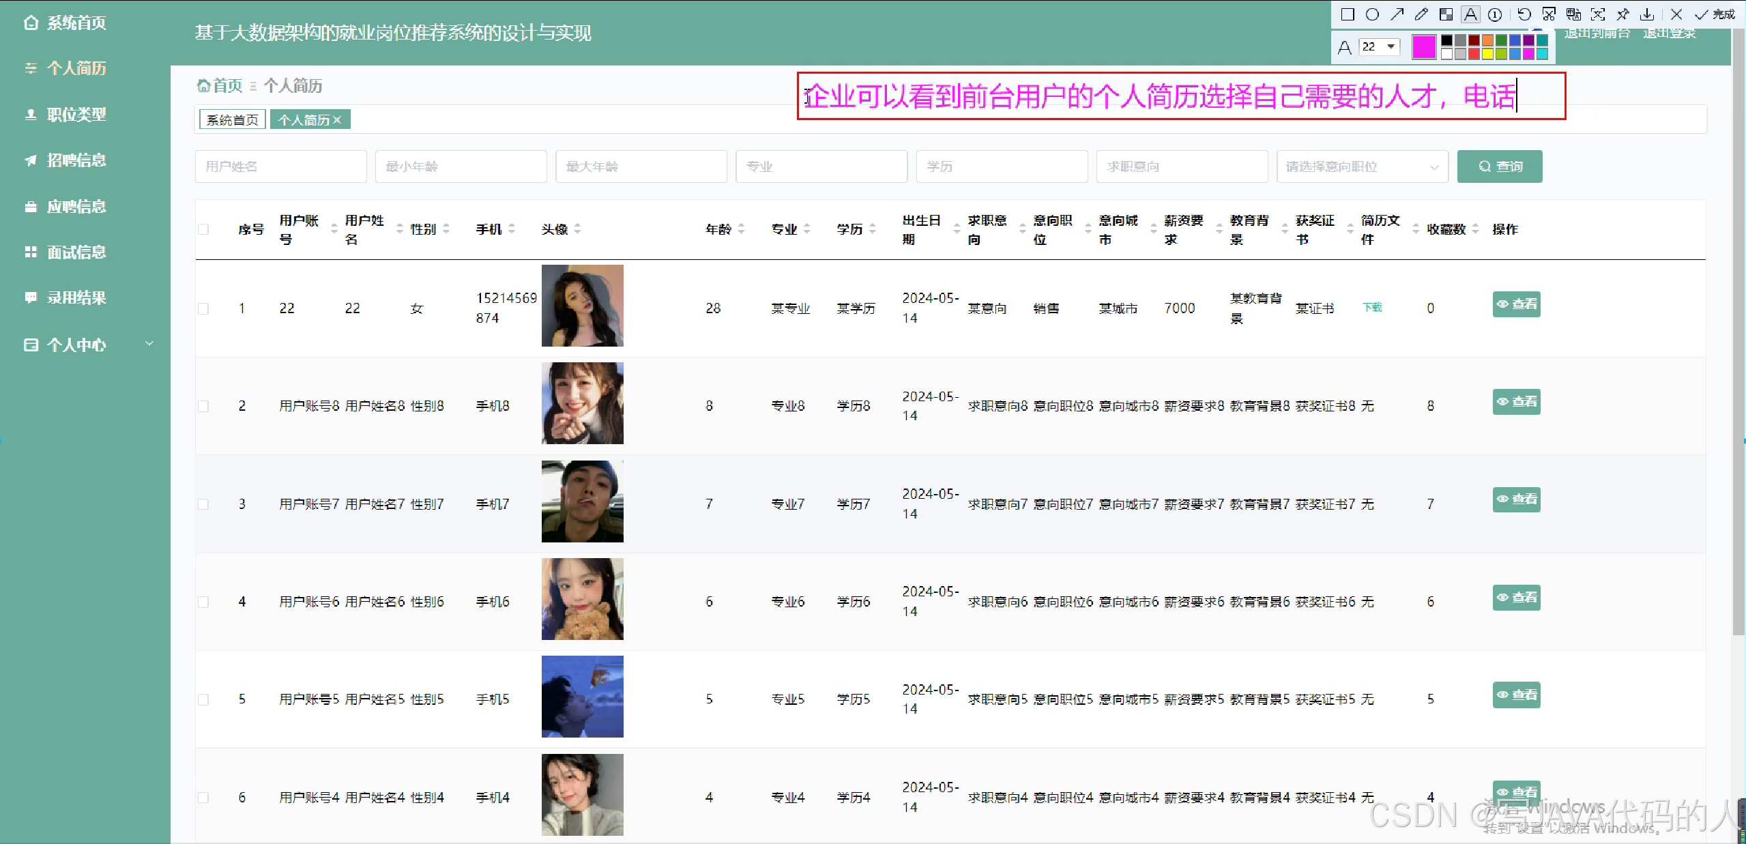
Task: Open 系统首页 in the sidebar
Action: coord(76,23)
